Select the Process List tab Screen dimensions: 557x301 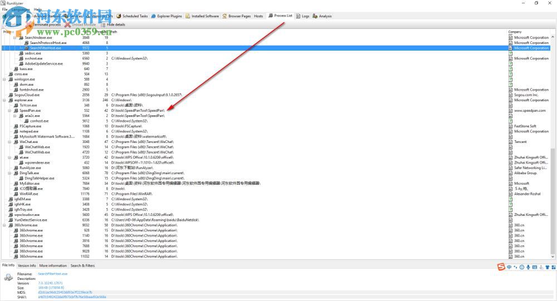coord(280,16)
